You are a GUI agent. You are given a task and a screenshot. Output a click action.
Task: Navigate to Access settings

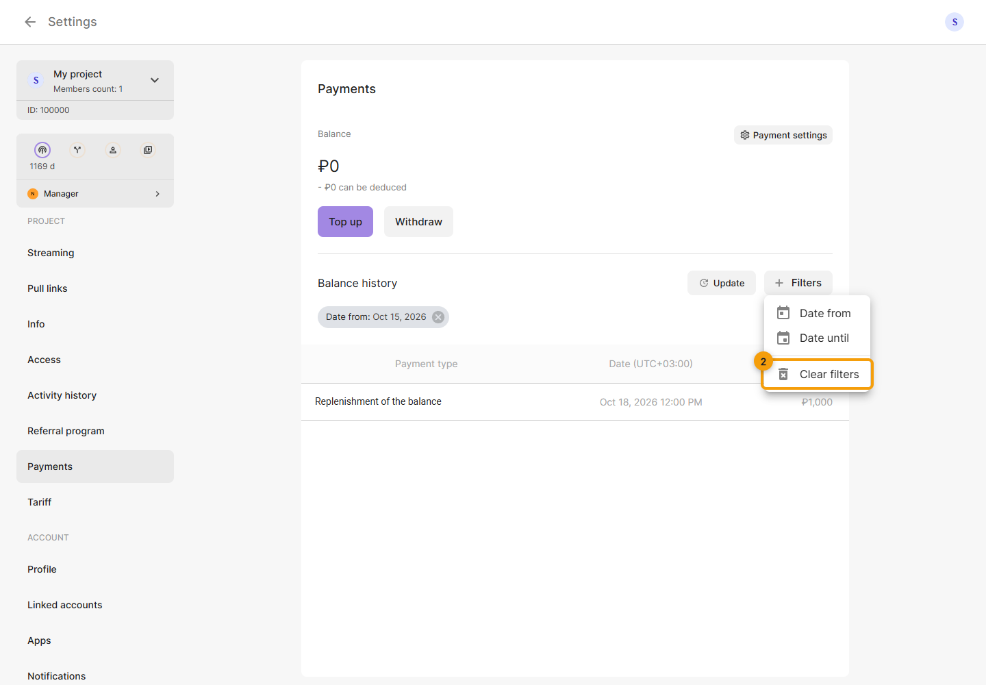[95, 360]
